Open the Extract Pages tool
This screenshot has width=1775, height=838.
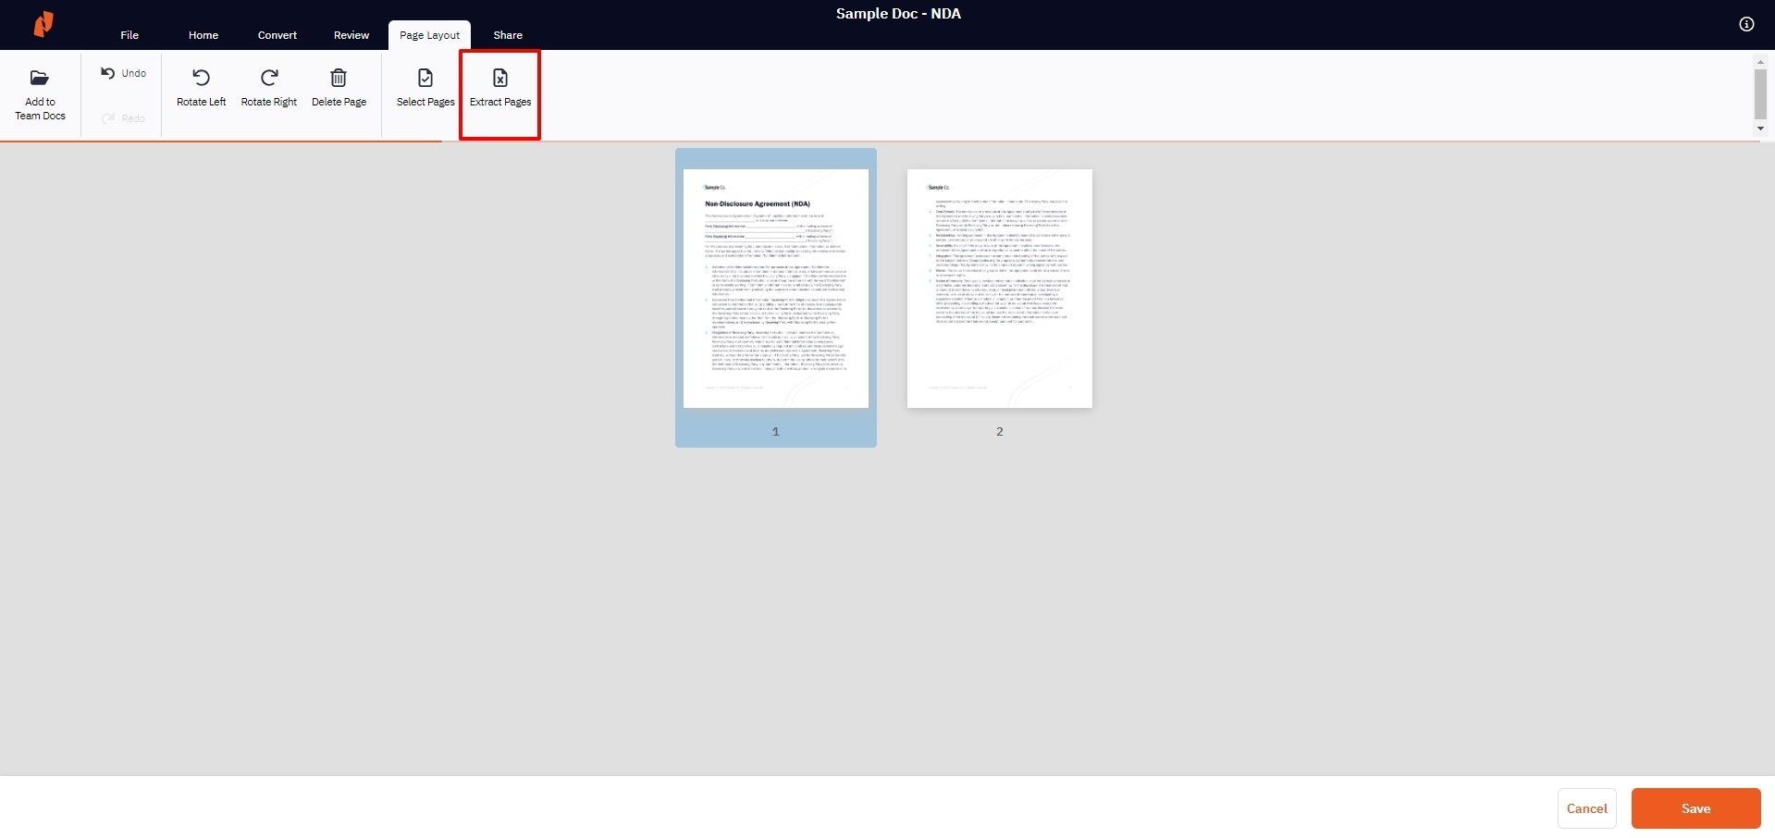[499, 88]
